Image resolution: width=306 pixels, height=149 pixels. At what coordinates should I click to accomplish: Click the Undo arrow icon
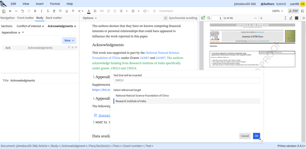[23, 11]
